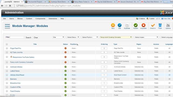The height and width of the screenshot is (97, 173).
Task: Tick the select-all checkbox in header
Action: 7,44
